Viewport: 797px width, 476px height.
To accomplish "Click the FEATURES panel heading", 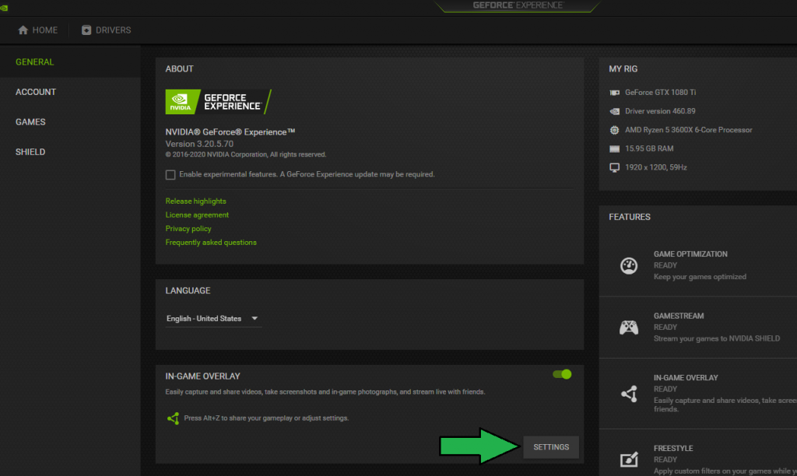I will 630,217.
